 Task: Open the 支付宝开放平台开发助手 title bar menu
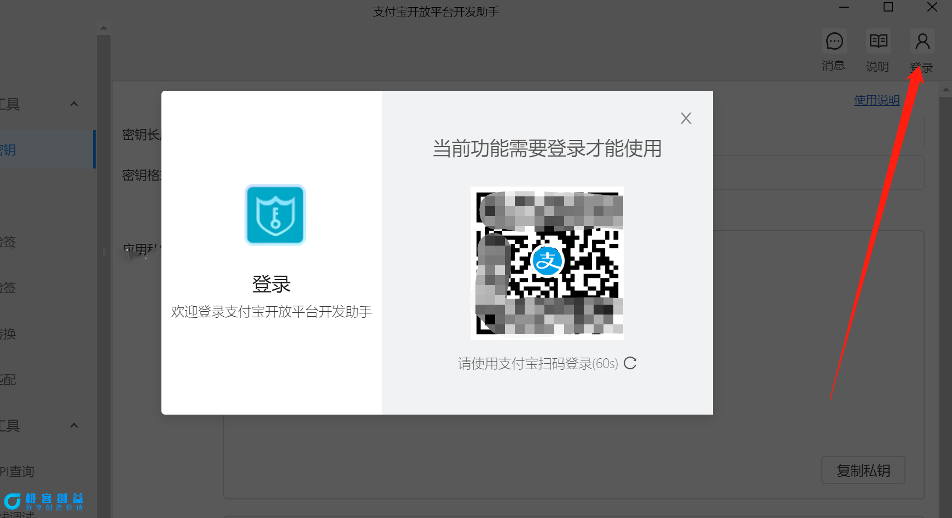[436, 11]
